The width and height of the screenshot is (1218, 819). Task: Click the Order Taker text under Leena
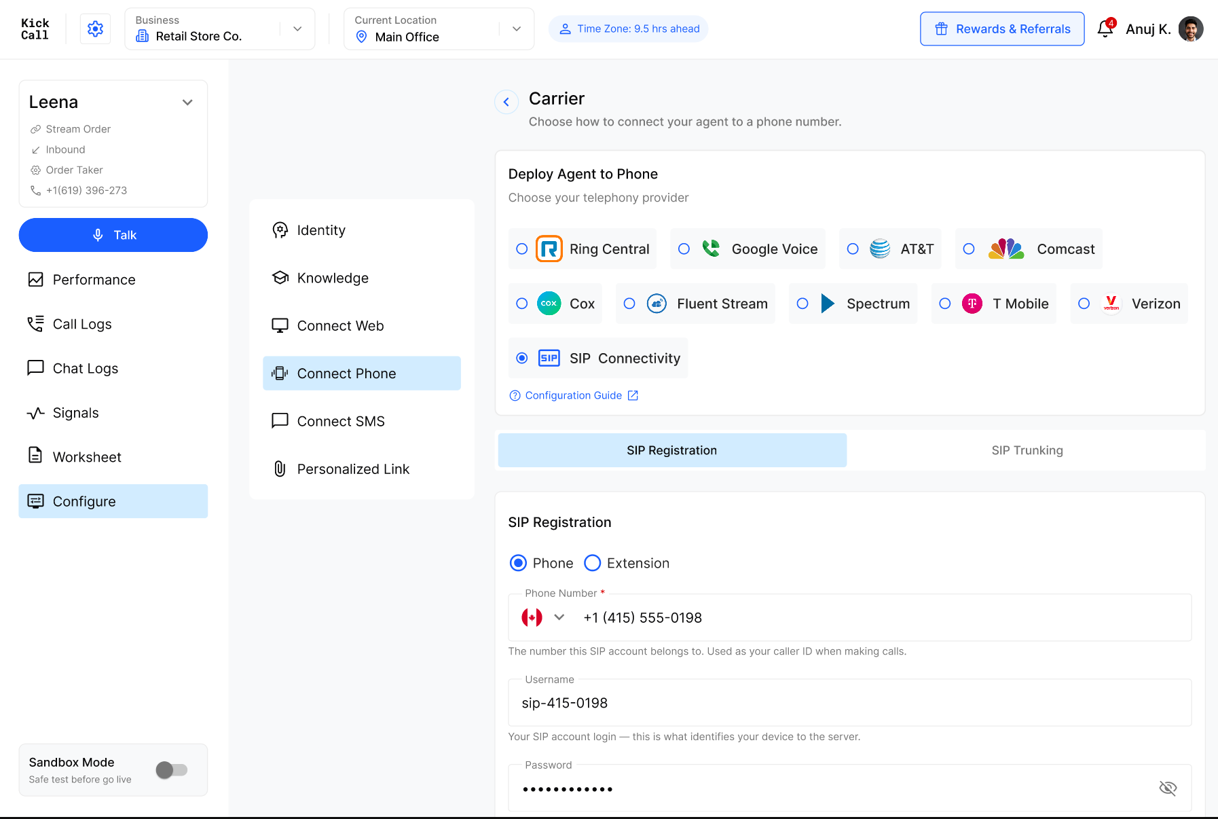click(75, 170)
